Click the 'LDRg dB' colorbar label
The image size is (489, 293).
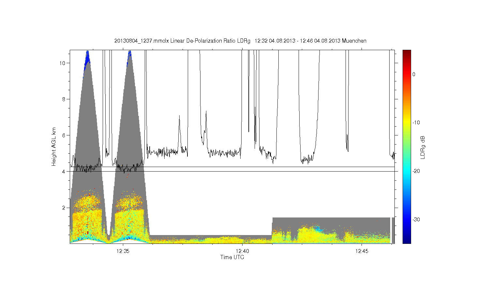point(423,147)
